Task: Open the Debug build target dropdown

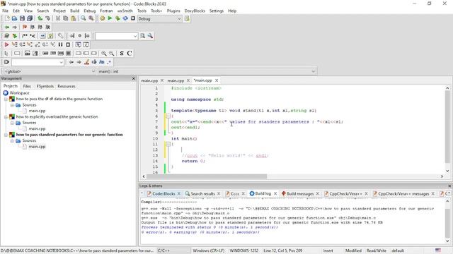Action: 159,19
